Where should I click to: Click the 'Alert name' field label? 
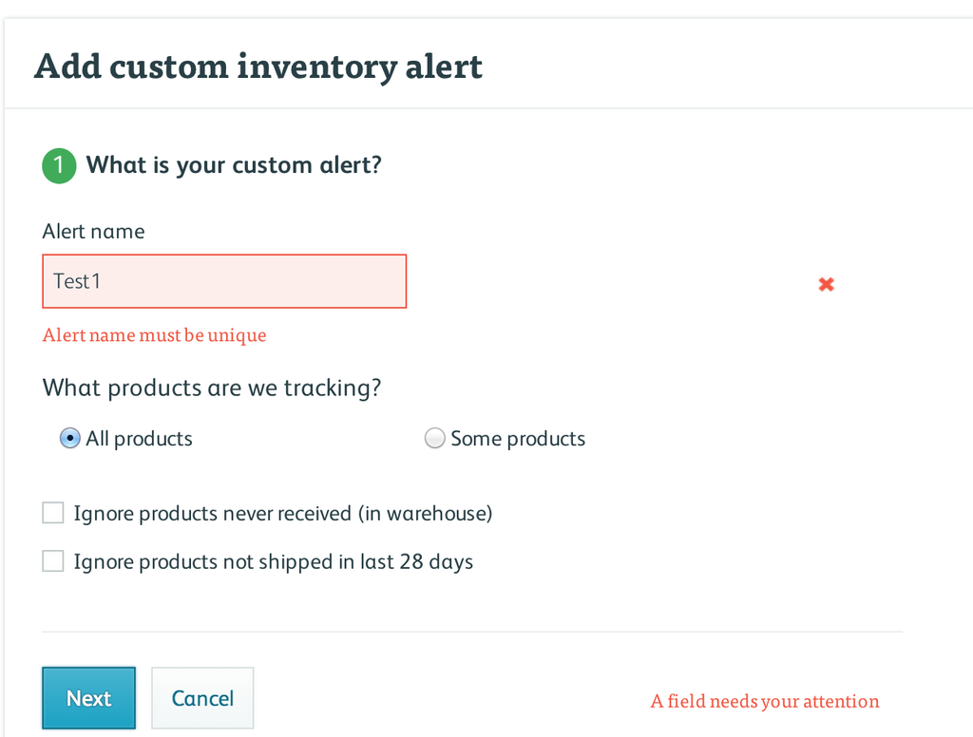coord(93,232)
